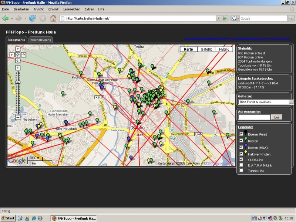
Task: Open the Lesezeichen menu
Action: point(72,9)
